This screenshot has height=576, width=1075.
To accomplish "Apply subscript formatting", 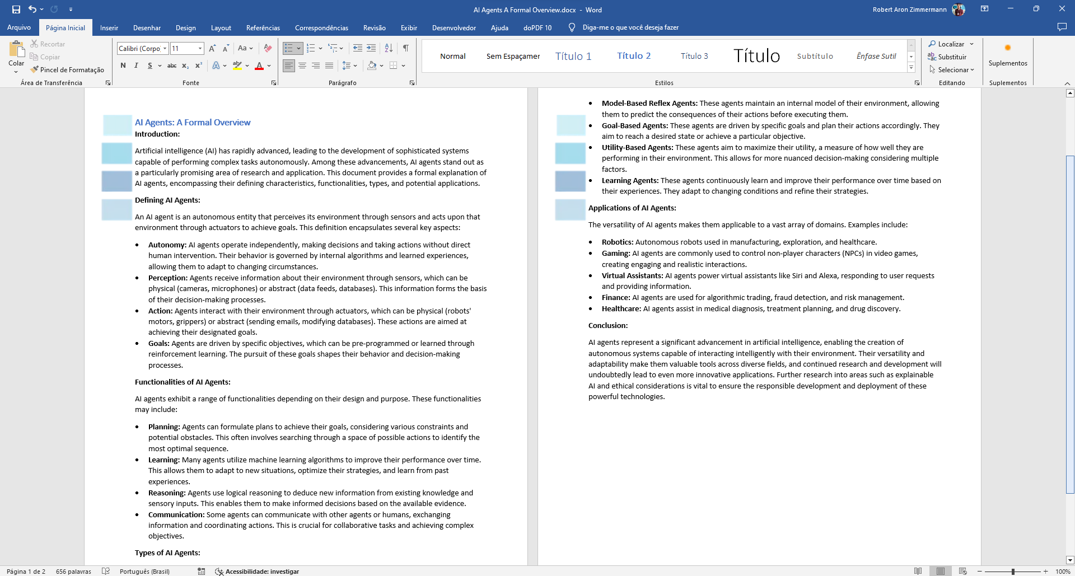I will tap(185, 66).
